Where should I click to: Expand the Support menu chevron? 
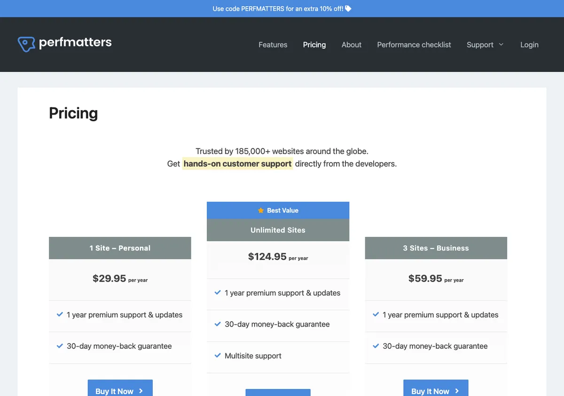click(x=501, y=45)
